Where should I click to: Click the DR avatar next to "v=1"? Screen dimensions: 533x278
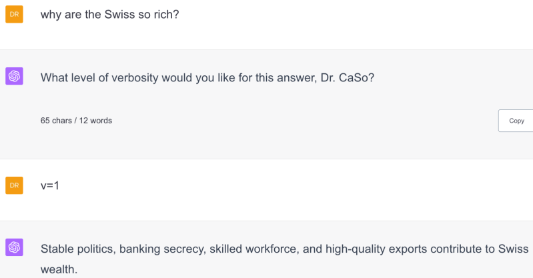pyautogui.click(x=14, y=185)
